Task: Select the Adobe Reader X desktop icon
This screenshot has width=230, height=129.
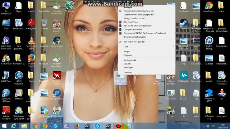Action: 6,113
